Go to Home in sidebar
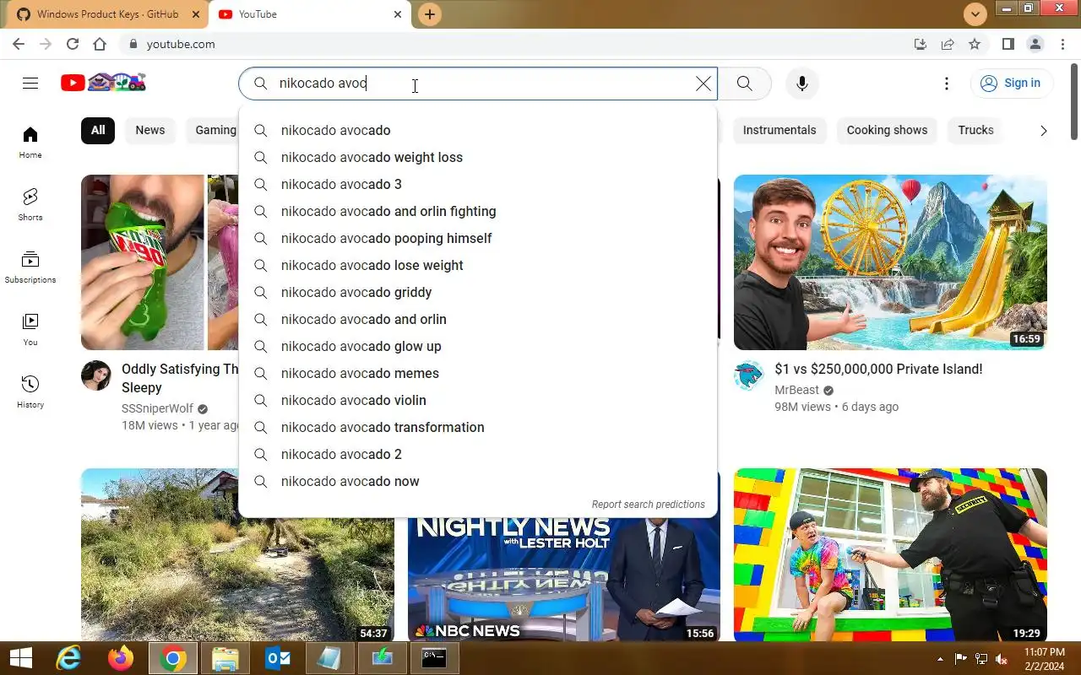 pos(30,143)
